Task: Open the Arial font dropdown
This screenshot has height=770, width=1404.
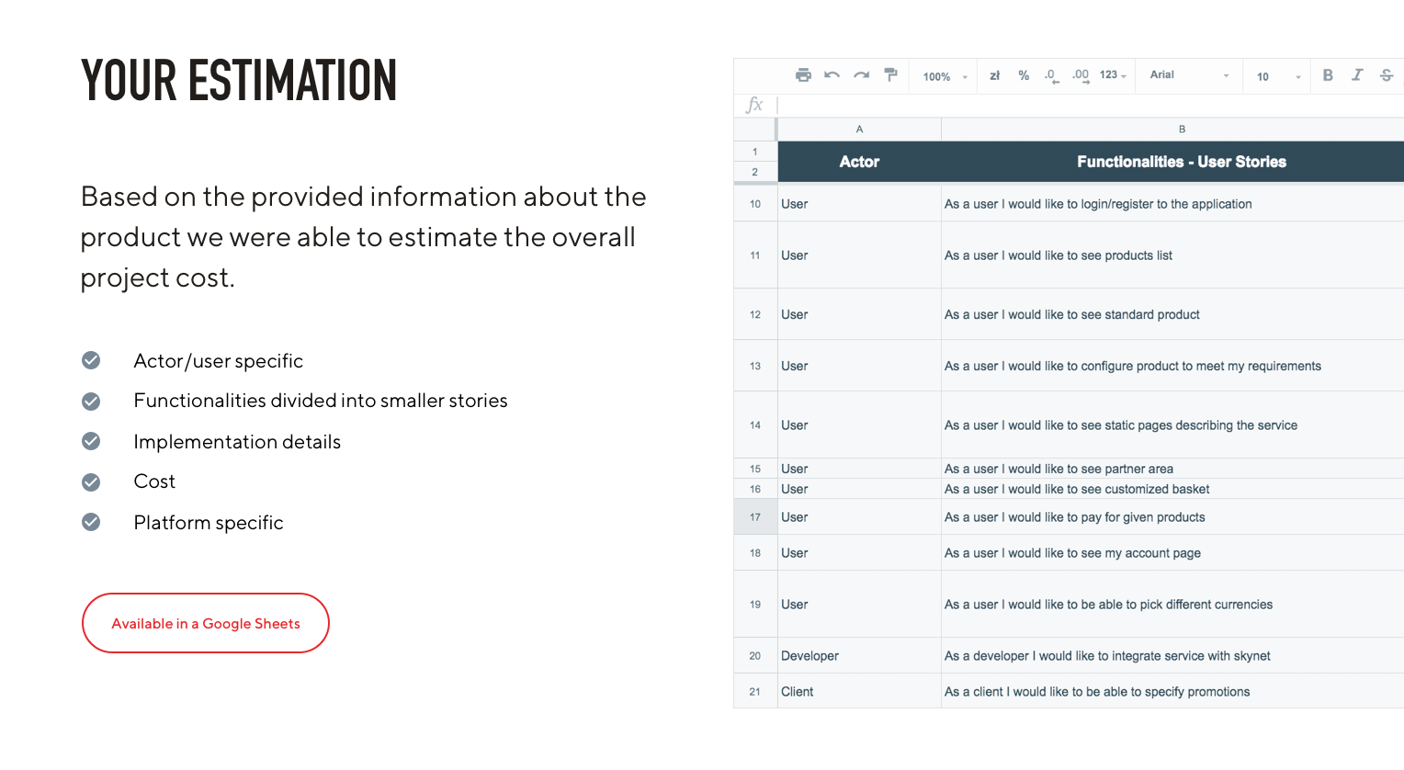Action: (1188, 75)
